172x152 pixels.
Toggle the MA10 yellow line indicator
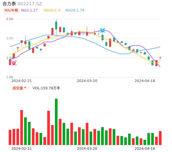pyautogui.click(x=52, y=10)
